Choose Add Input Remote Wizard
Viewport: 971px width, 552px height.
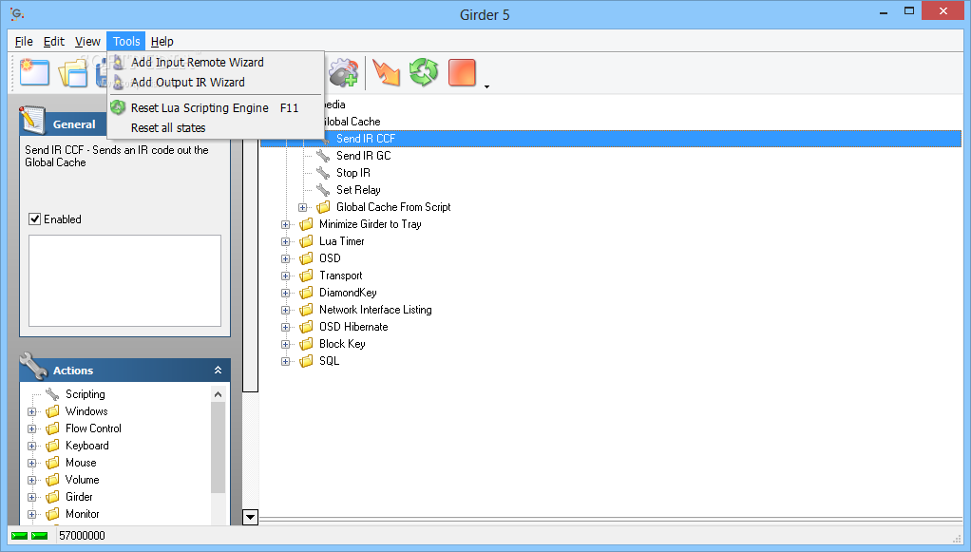click(216, 62)
